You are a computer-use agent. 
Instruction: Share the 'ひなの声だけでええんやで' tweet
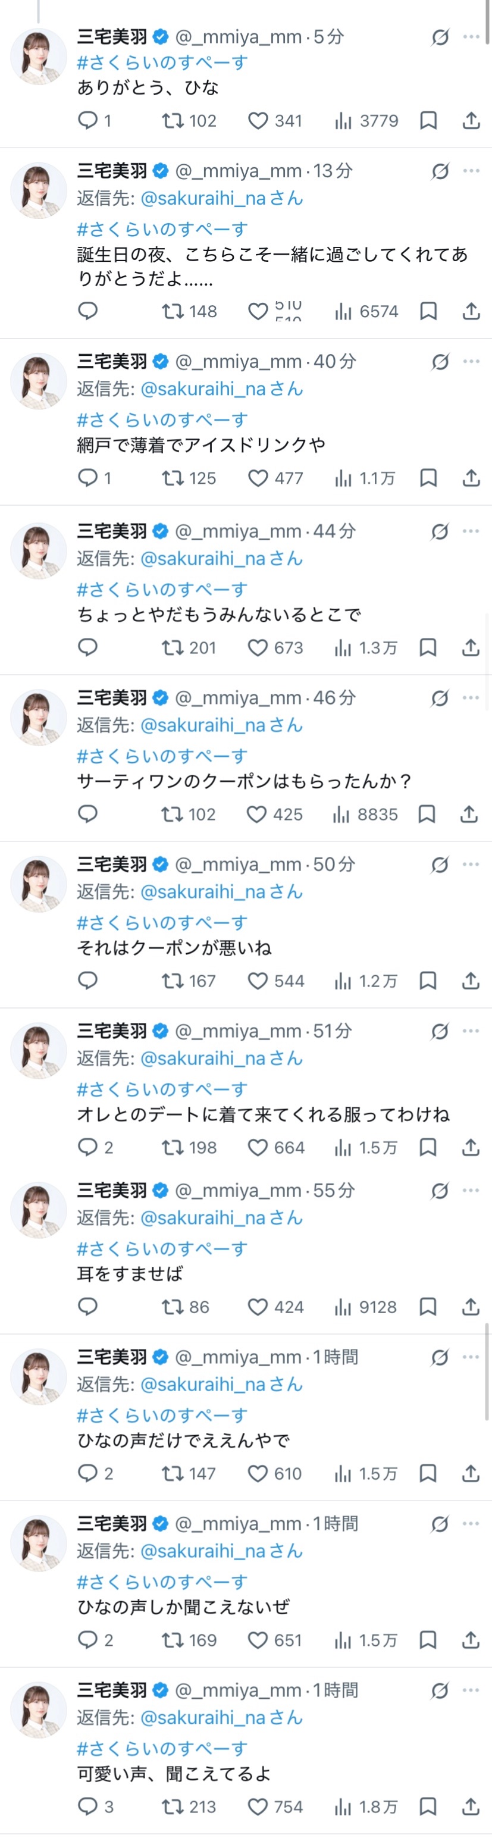coord(471,1473)
